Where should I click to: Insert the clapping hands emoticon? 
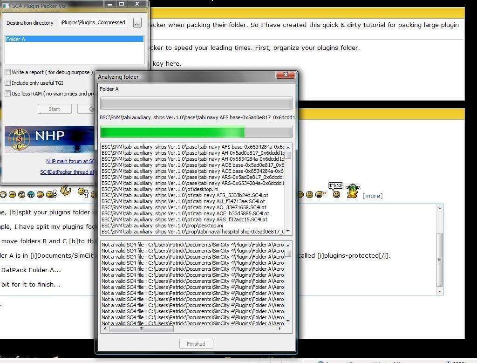(x=66, y=191)
